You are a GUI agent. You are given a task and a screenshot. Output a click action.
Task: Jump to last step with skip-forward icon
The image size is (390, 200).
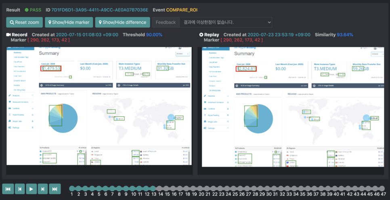click(x=55, y=189)
